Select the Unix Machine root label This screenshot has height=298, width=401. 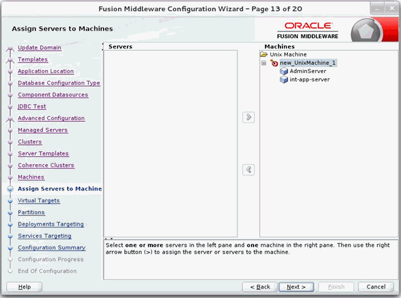(288, 54)
